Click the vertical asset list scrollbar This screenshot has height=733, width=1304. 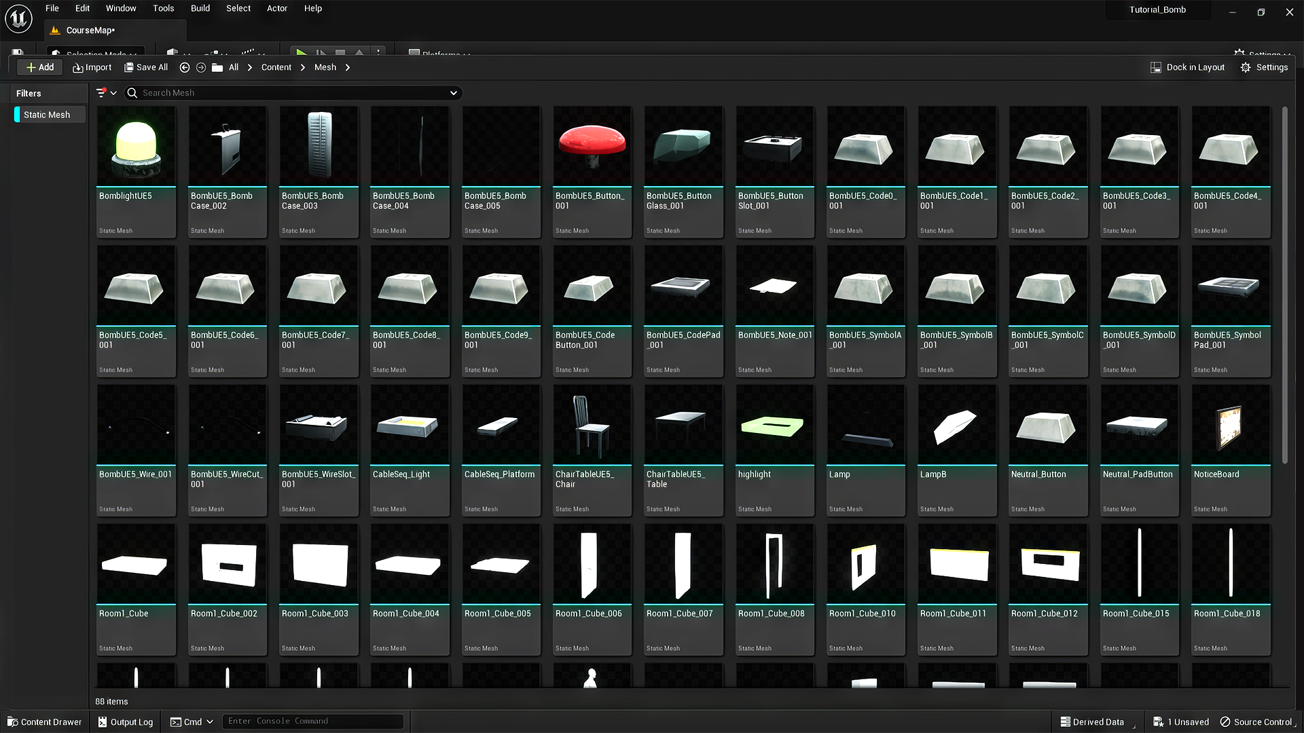coord(1284,285)
